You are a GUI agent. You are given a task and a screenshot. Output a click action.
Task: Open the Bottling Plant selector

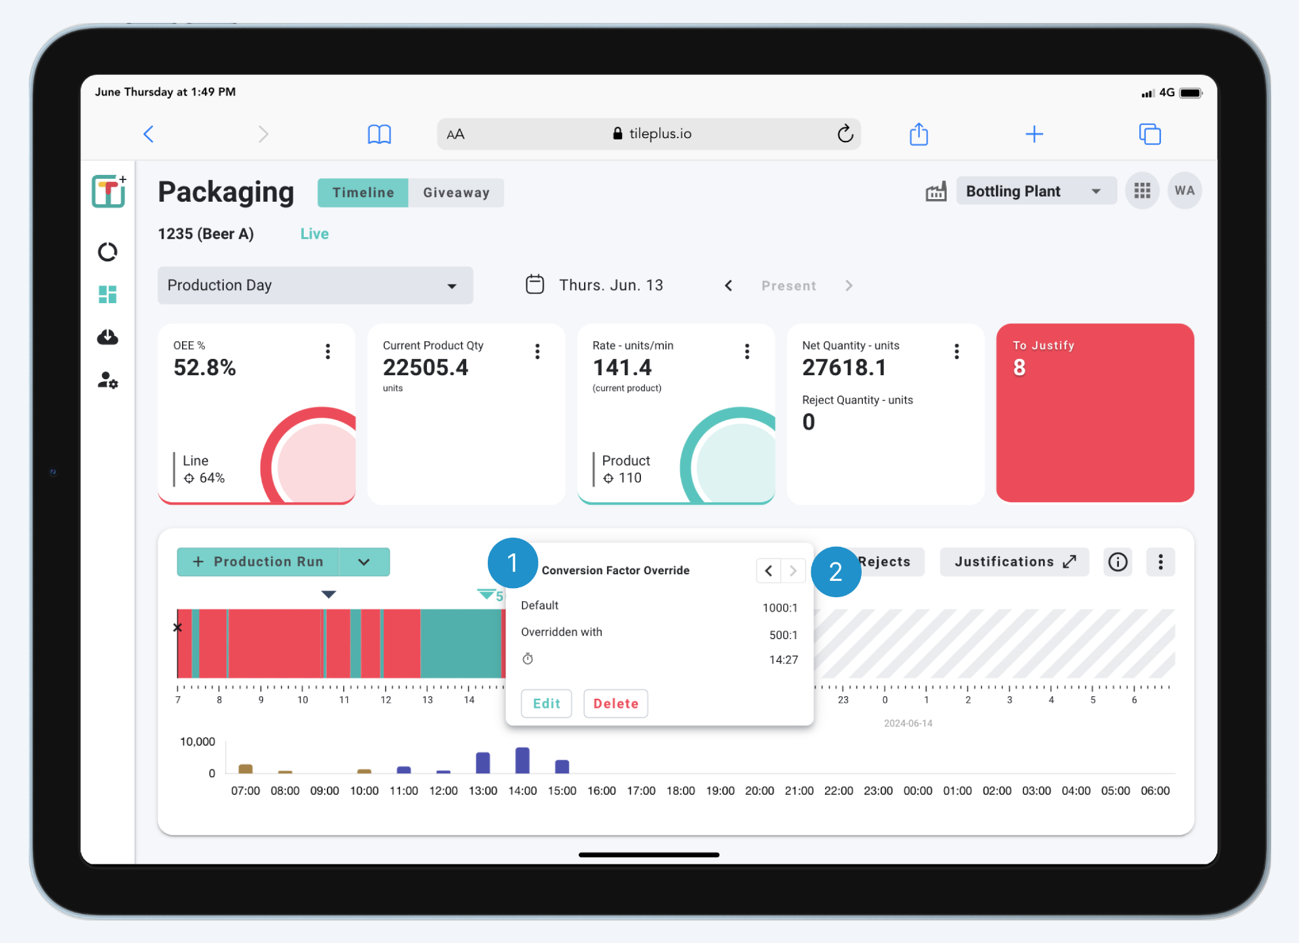click(1035, 191)
